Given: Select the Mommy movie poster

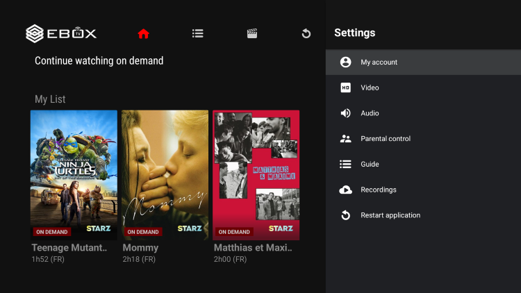Looking at the screenshot, I should 165,174.
